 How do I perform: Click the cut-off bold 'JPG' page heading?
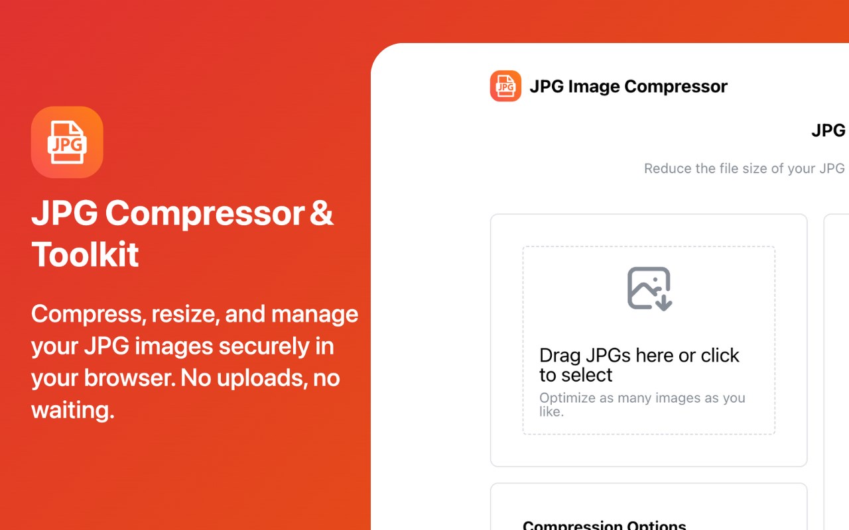(828, 131)
